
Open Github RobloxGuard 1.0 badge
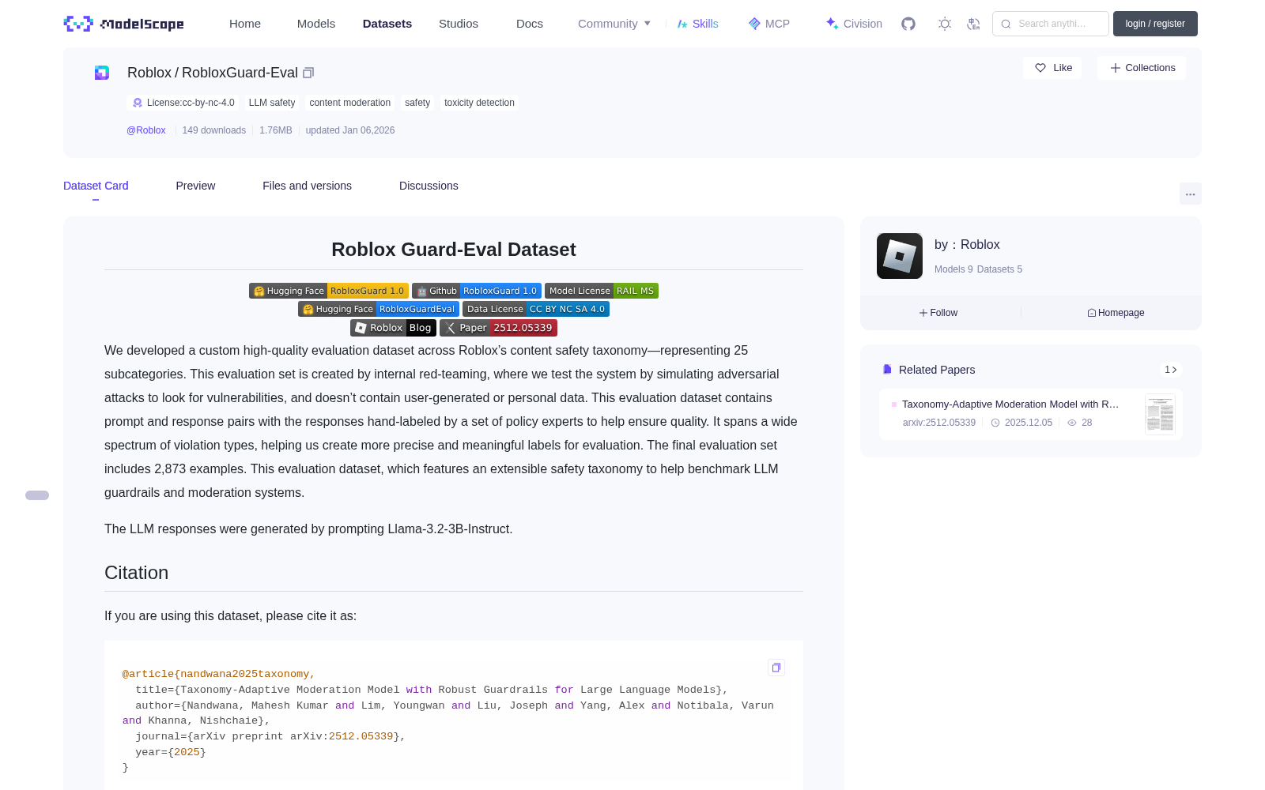pos(477,291)
